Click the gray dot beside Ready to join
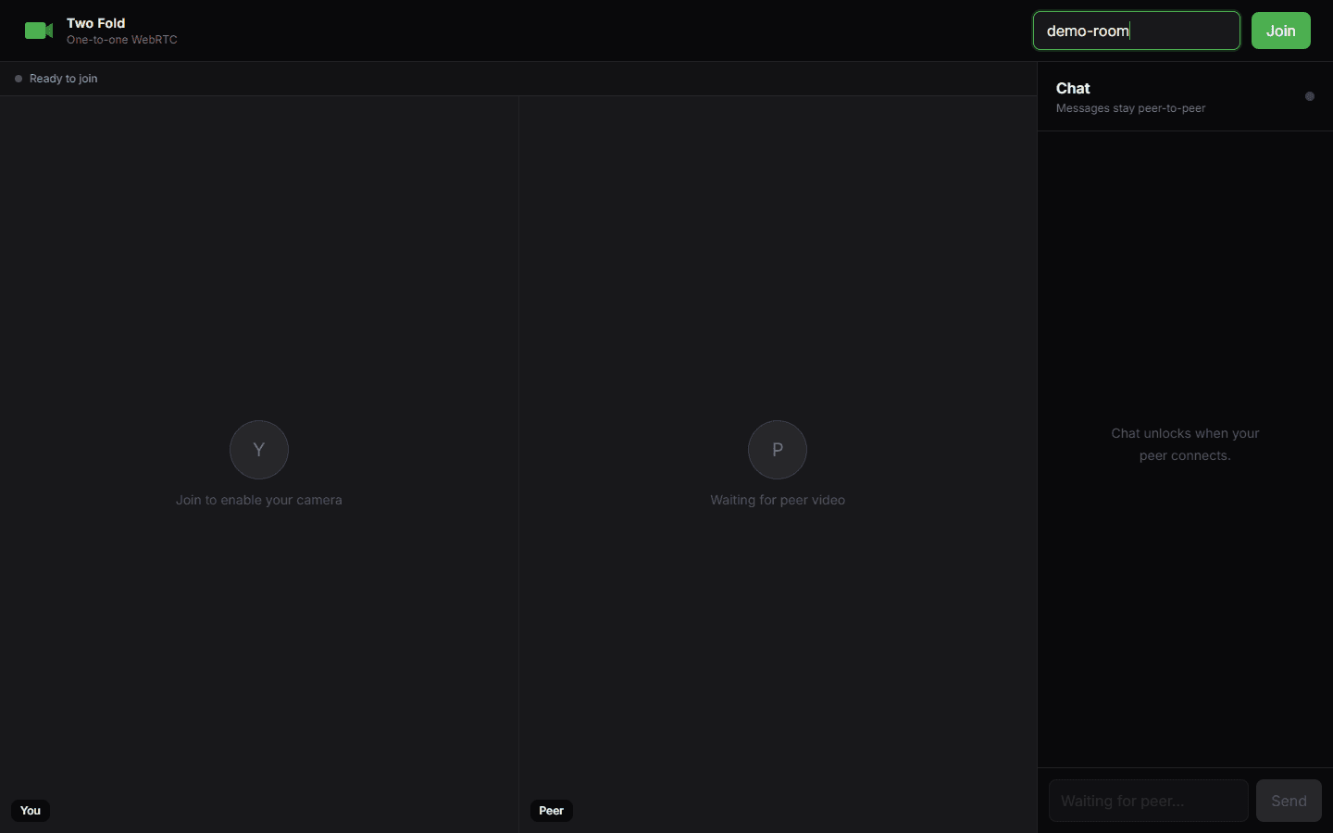The image size is (1333, 833). click(19, 79)
